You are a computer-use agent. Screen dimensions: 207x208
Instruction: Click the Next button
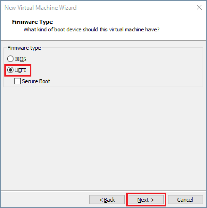pos(146,200)
